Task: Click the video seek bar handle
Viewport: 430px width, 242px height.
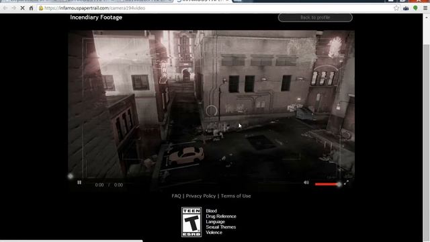Action: tap(71, 176)
